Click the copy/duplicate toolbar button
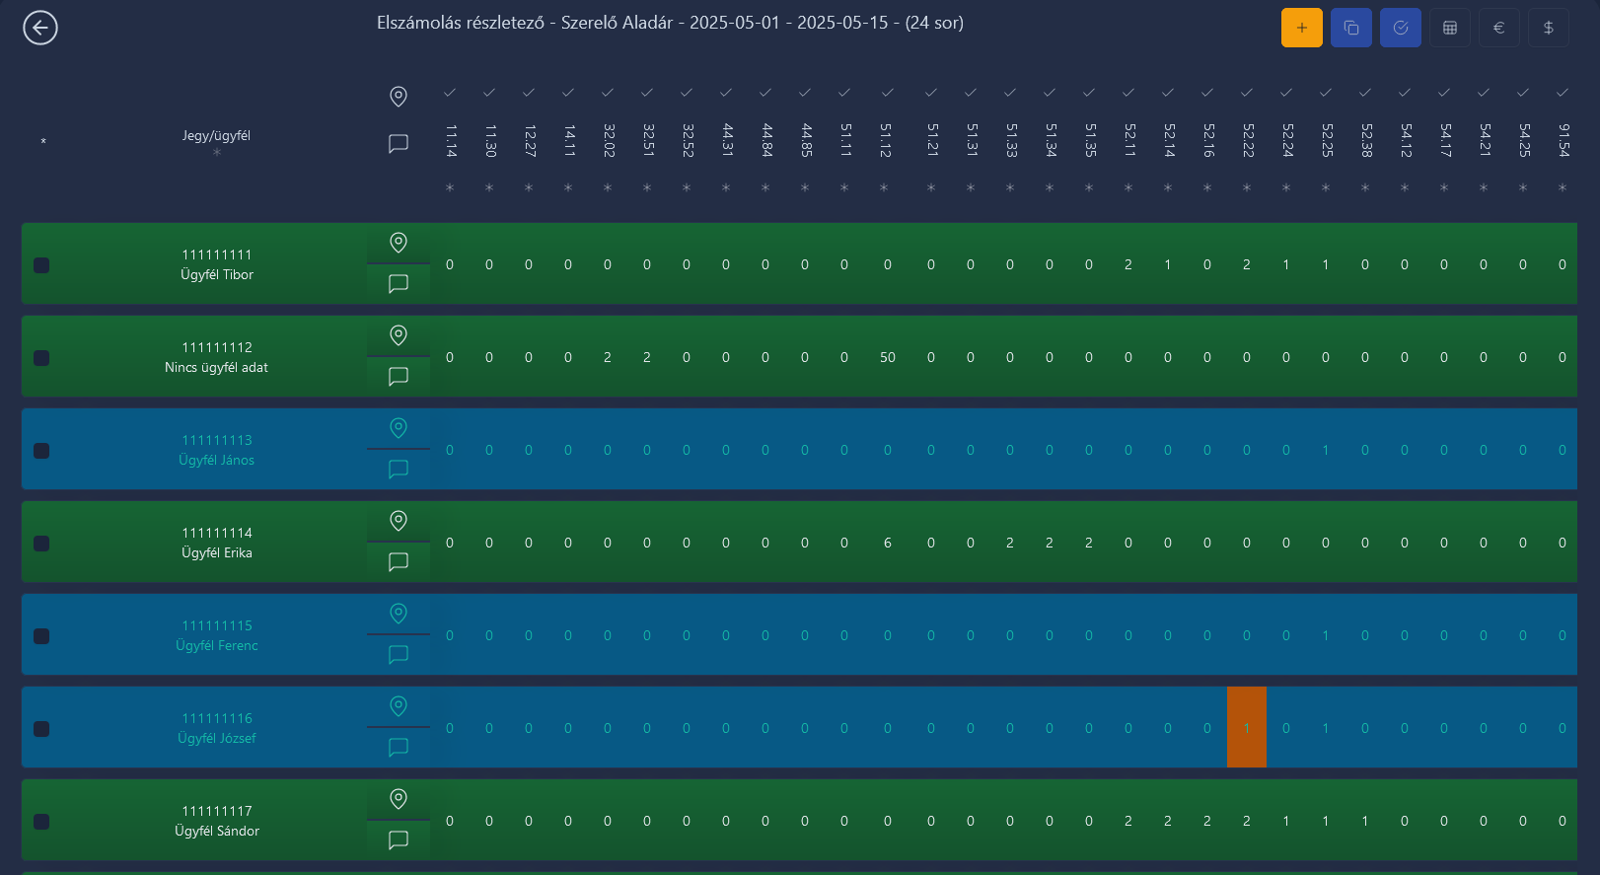Image resolution: width=1600 pixels, height=875 pixels. [x=1351, y=28]
